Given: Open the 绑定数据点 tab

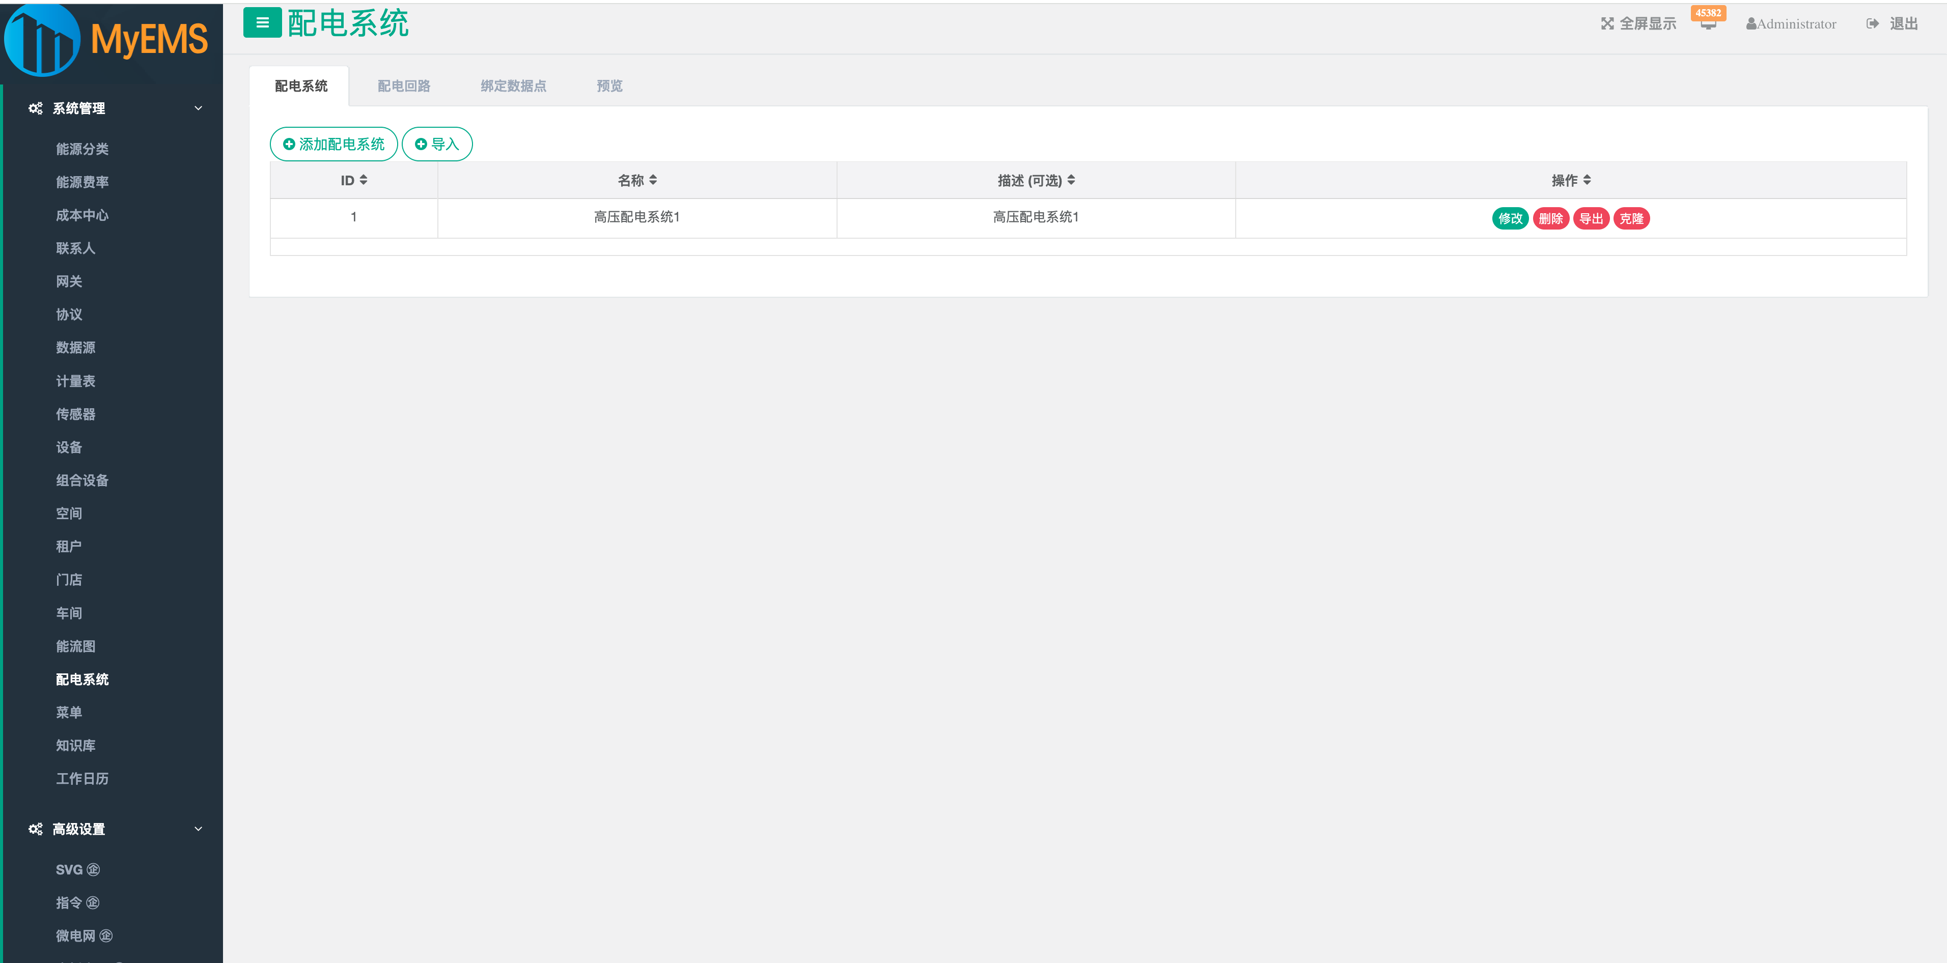Looking at the screenshot, I should point(513,86).
